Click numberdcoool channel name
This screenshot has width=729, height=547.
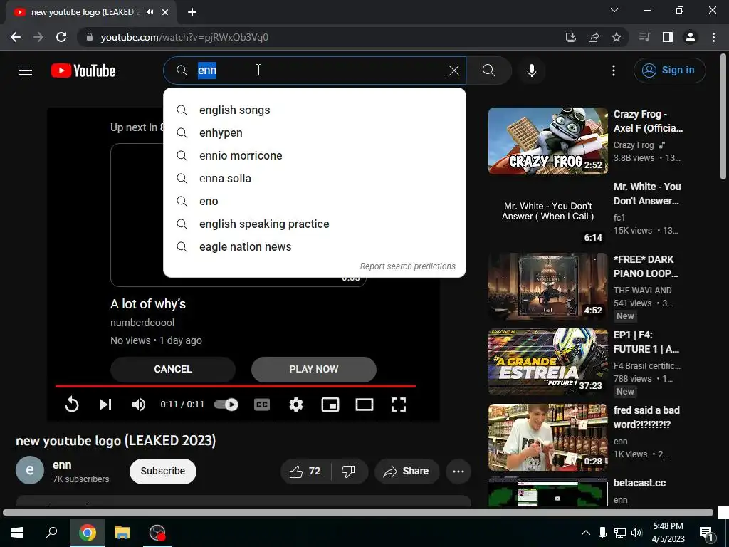[x=142, y=323]
